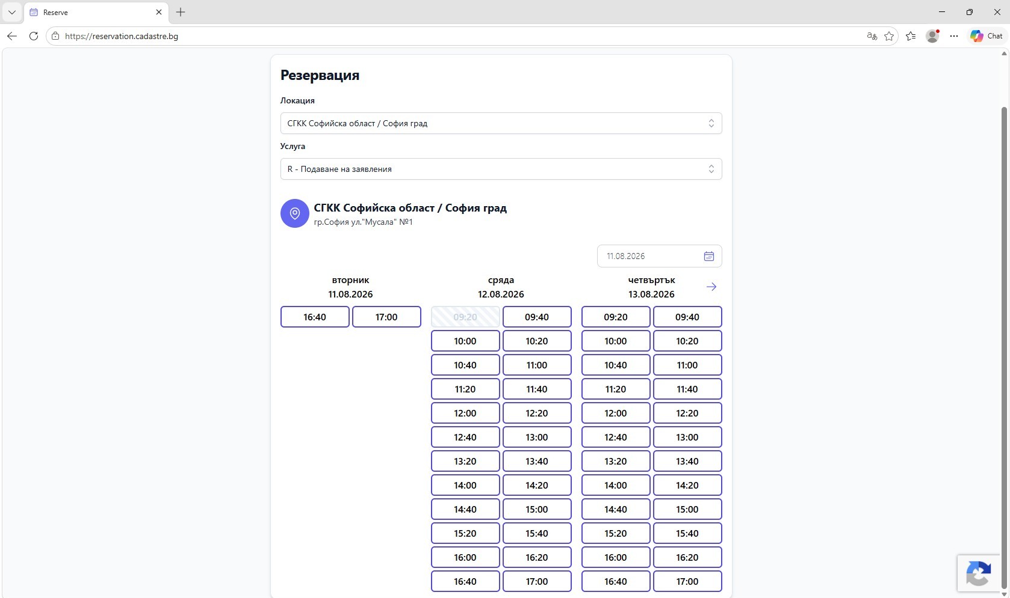Select Thursday 13.08.2026 slot 10:20

point(687,341)
